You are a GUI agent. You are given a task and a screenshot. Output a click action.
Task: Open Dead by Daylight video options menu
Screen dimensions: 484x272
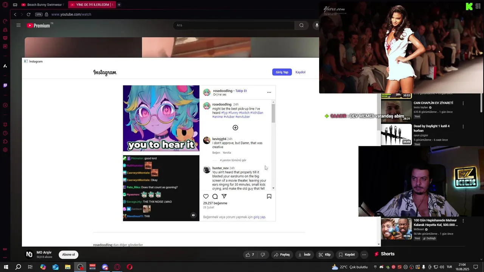(463, 127)
